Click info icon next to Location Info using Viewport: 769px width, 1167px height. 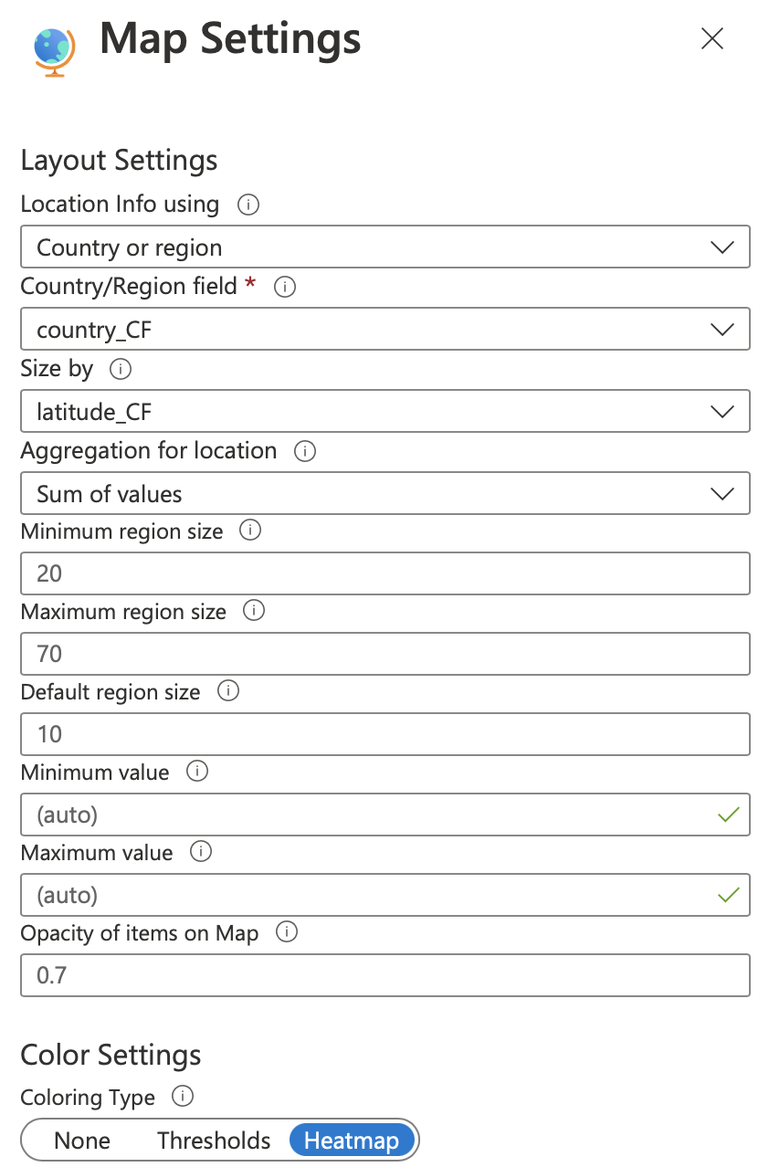248,205
